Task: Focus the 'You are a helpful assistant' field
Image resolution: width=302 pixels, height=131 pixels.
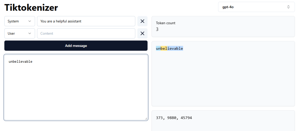Action: coord(86,21)
